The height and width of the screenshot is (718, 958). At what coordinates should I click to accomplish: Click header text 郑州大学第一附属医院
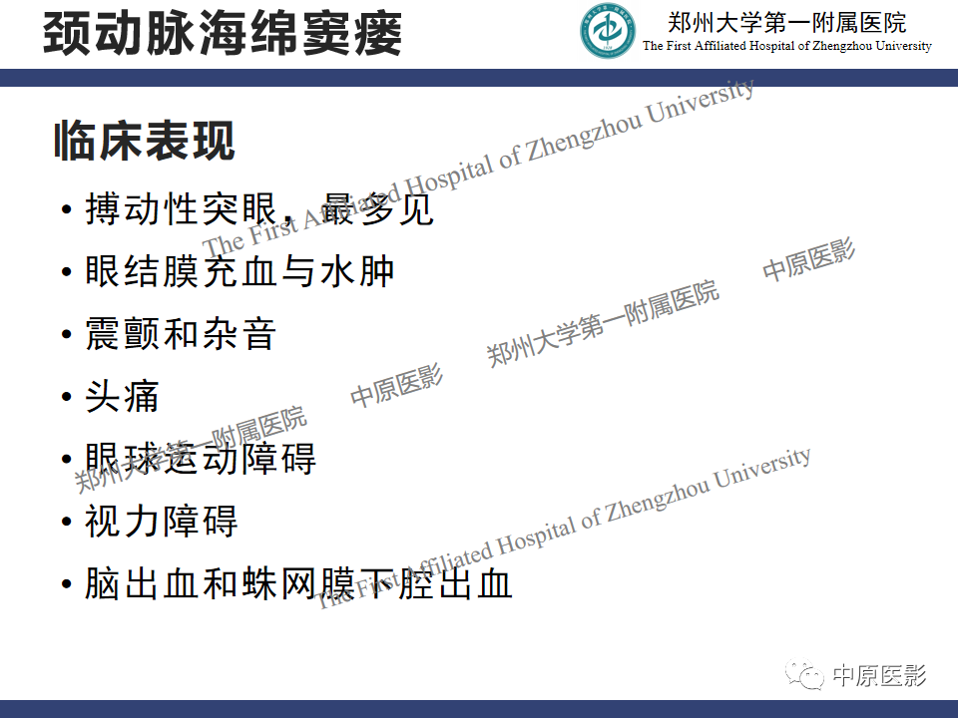coord(787,23)
